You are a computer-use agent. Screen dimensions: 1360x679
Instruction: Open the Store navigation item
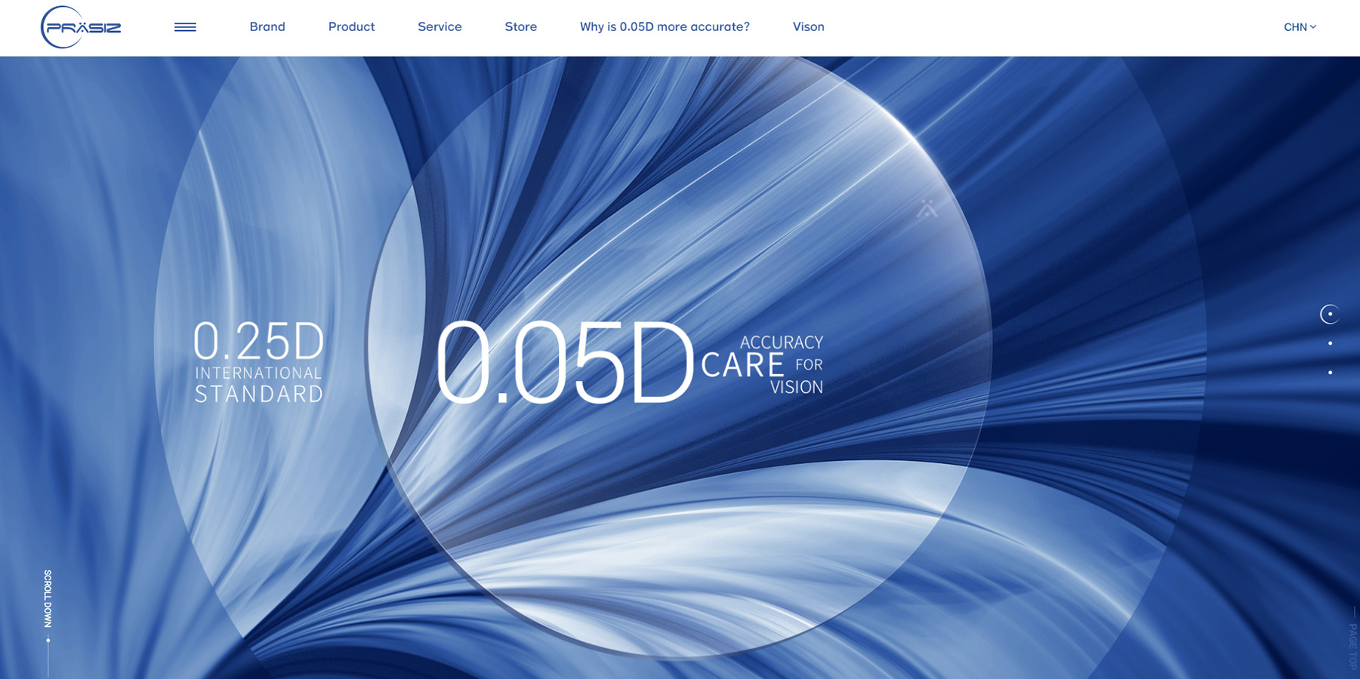pyautogui.click(x=520, y=27)
